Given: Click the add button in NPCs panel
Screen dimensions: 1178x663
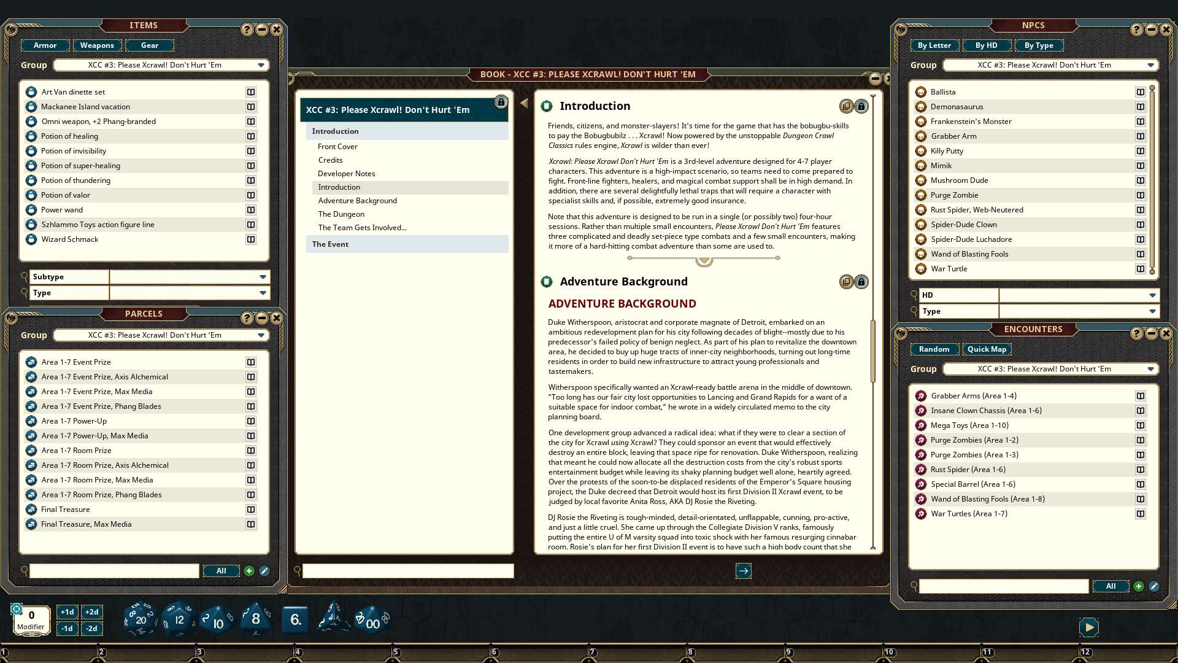Looking at the screenshot, I should click(x=1138, y=586).
